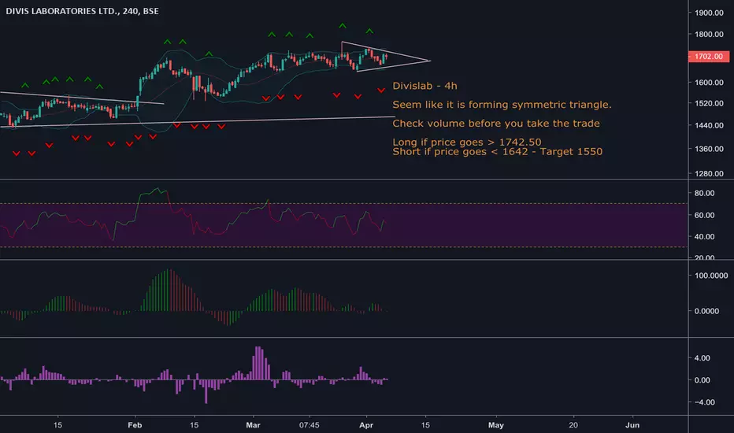Click the 'Long if price goes > 1742.50' text
The height and width of the screenshot is (433, 734).
[x=467, y=142]
